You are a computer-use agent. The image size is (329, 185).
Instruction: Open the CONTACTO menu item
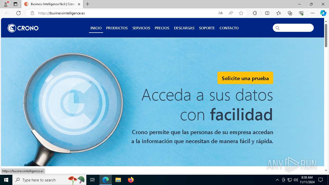point(229,28)
